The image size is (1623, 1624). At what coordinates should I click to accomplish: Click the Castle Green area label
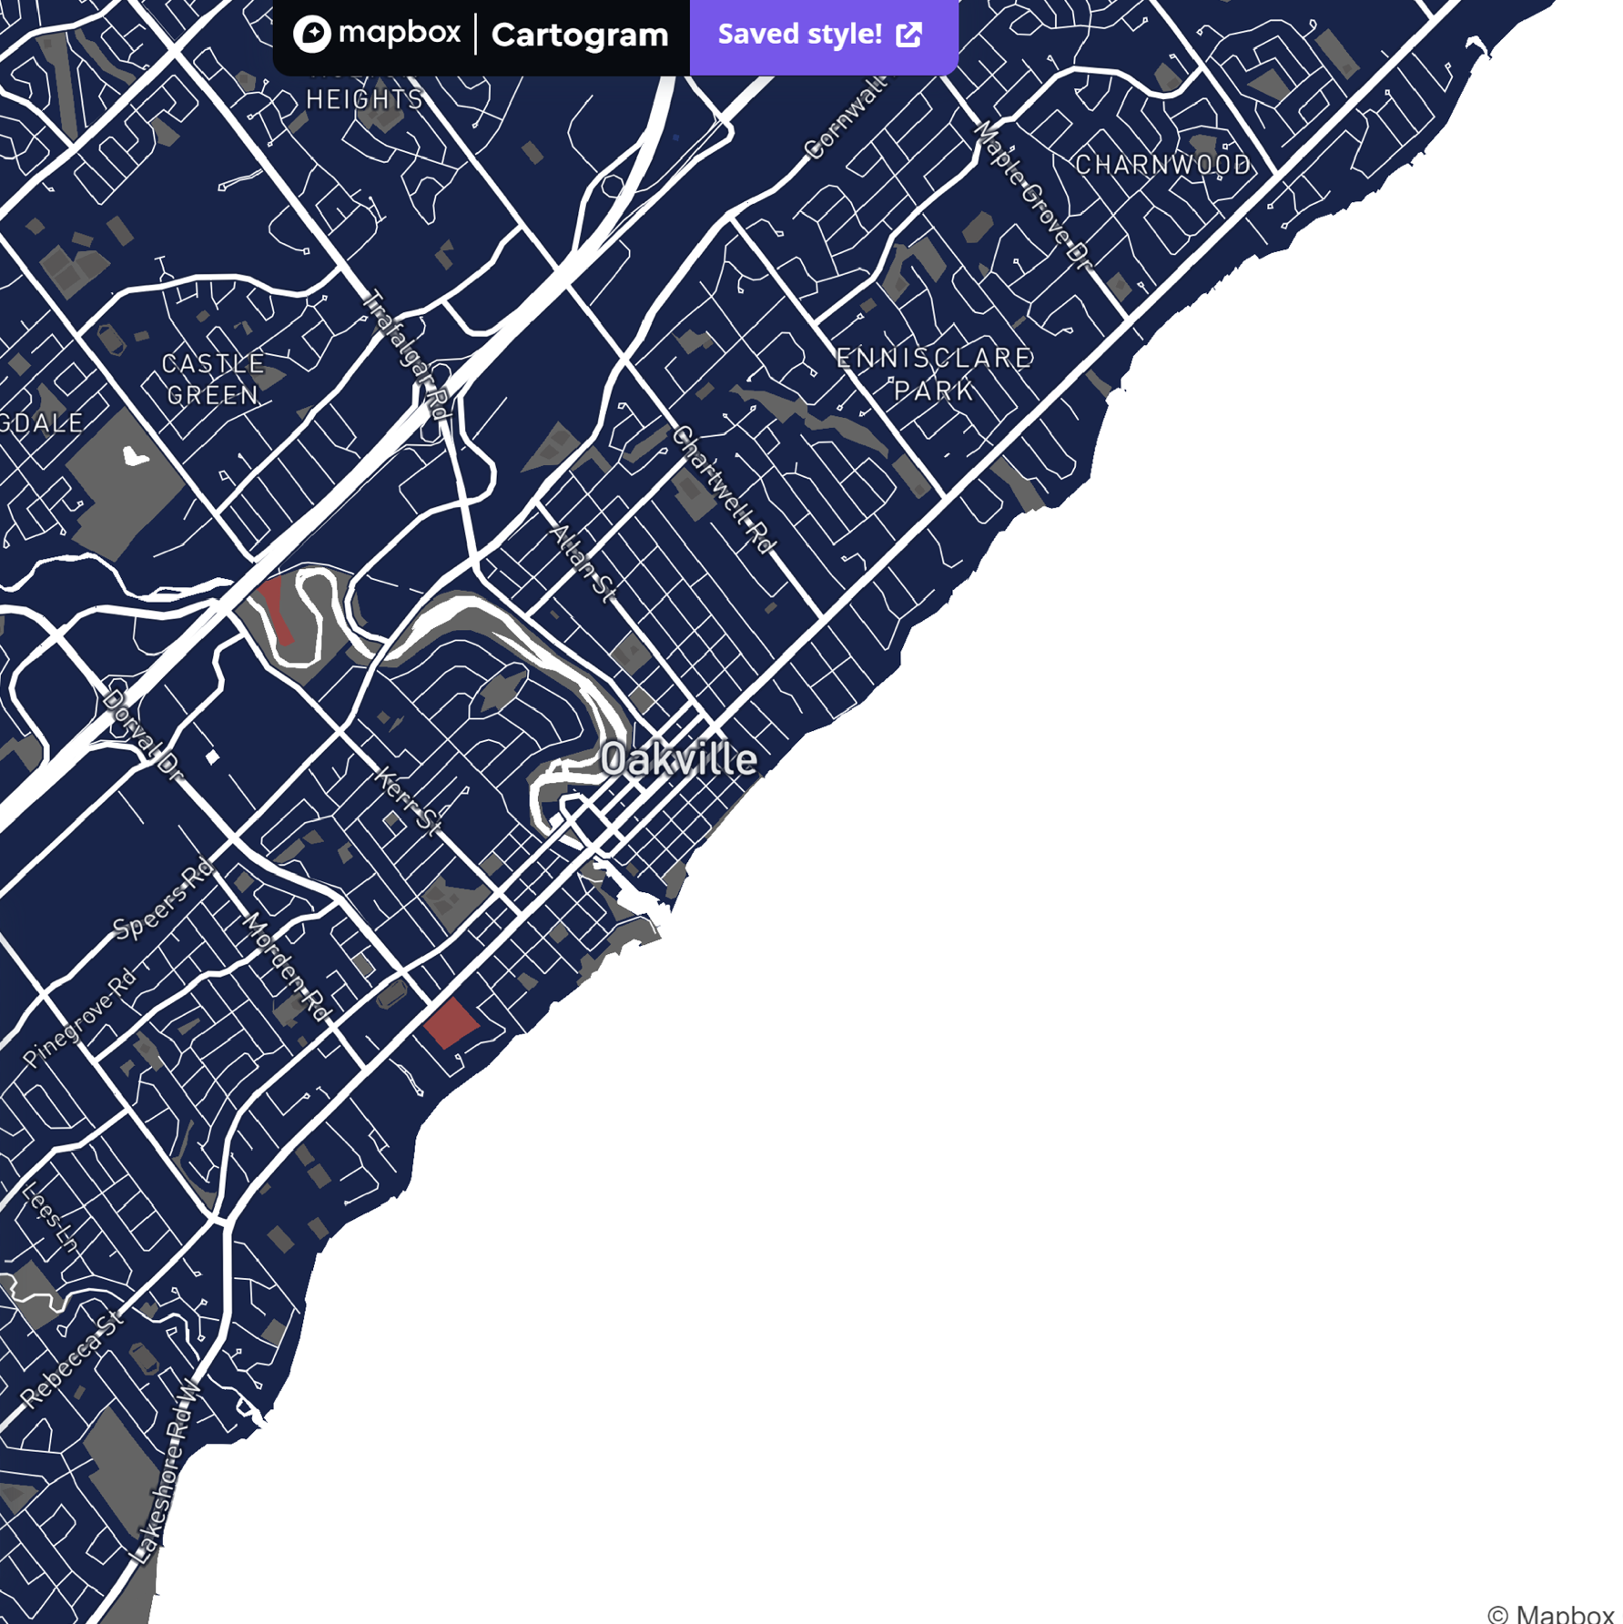214,378
